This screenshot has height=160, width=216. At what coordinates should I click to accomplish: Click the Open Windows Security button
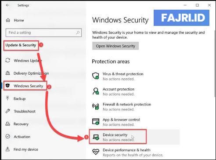(115, 46)
